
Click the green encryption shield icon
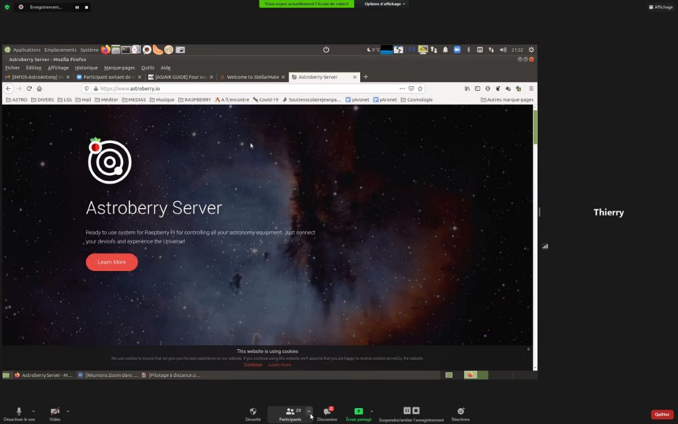pos(7,7)
